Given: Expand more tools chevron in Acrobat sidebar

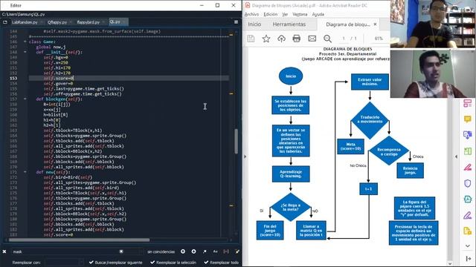Looking at the screenshot, I should point(468,245).
